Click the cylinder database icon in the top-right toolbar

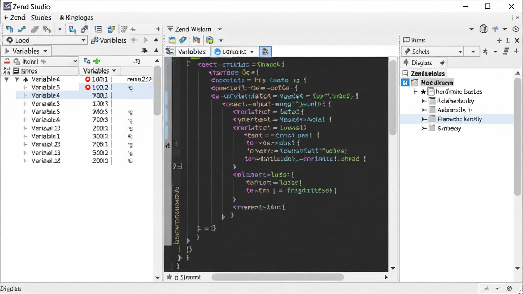[483, 29]
